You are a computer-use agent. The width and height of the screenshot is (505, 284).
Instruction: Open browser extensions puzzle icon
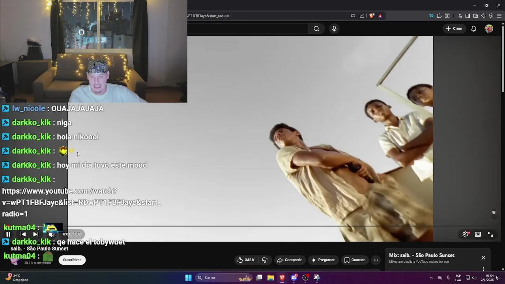[x=439, y=16]
